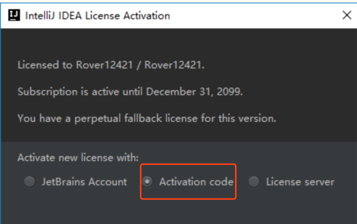The height and width of the screenshot is (224, 357).
Task: Choose the Activation code radio button
Action: [x=147, y=182]
